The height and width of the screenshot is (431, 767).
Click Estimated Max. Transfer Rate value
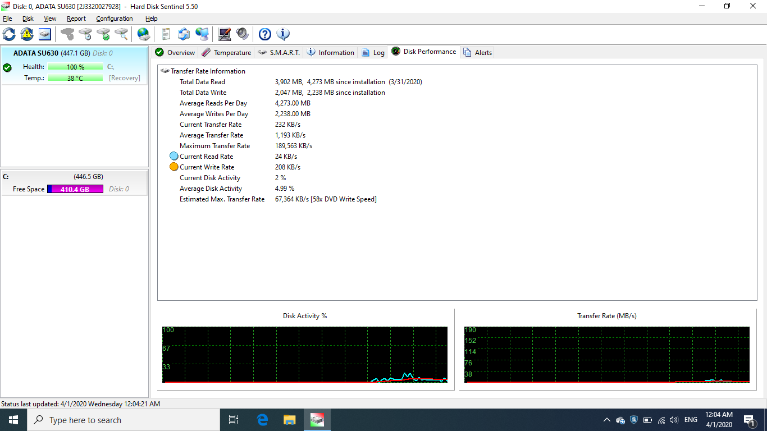pyautogui.click(x=326, y=199)
